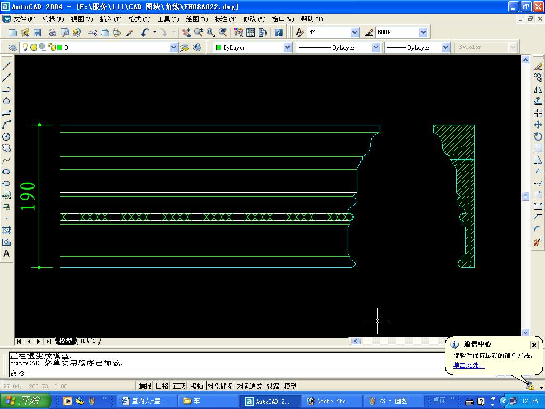Activate the Pan realtime hand tool
Image resolution: width=545 pixels, height=409 pixels.
point(186,32)
